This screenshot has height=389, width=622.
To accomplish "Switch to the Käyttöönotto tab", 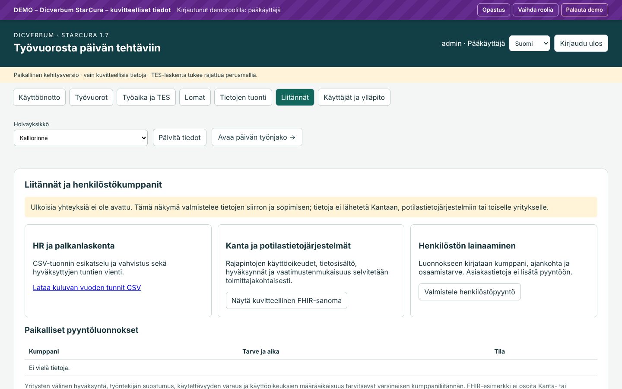I will (39, 97).
